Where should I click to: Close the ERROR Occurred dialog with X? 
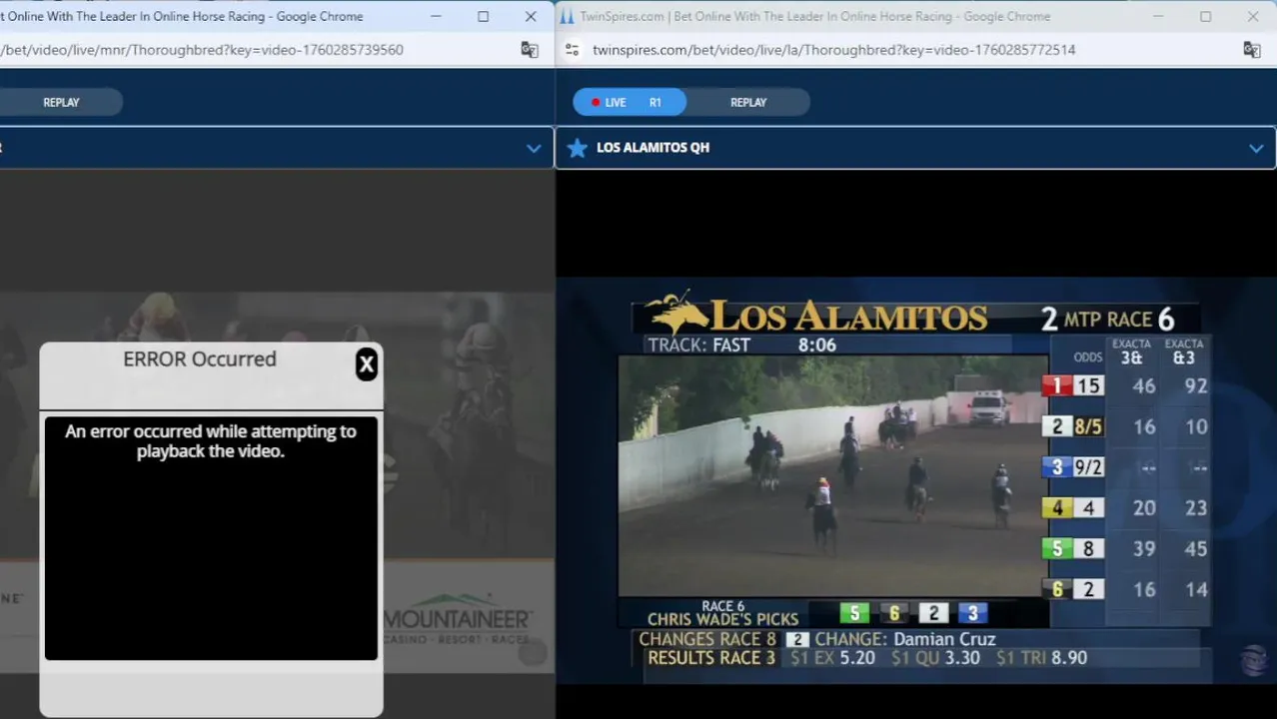tap(367, 364)
